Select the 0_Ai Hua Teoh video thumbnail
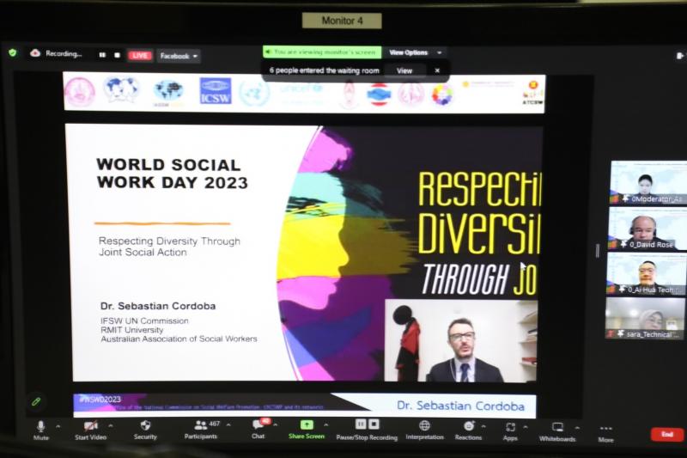Viewport: 687px width, 458px height. point(647,273)
